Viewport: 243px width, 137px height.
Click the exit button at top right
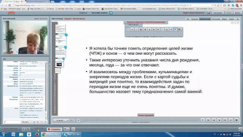point(238,13)
